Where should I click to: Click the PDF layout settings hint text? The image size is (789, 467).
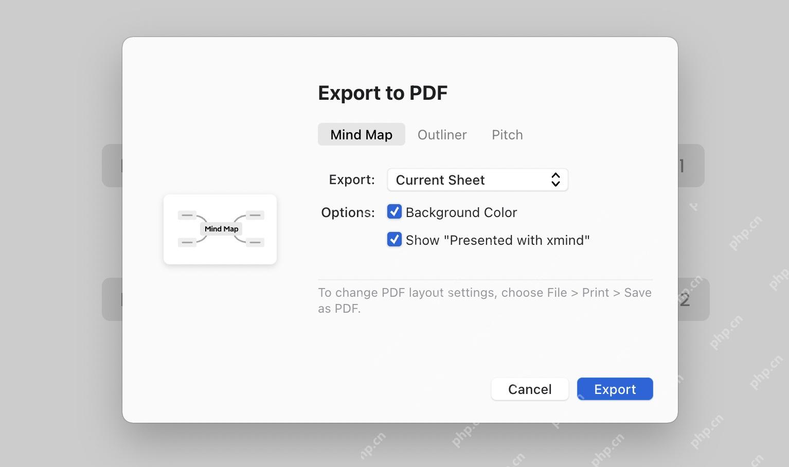click(x=485, y=300)
